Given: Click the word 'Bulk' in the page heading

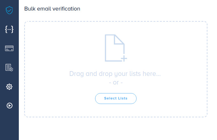Looking at the screenshot, I should click(x=30, y=9).
